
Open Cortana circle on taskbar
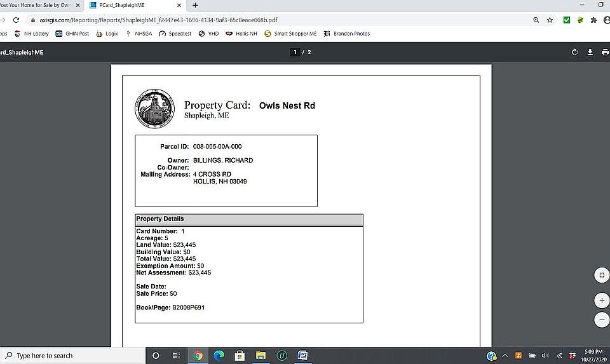pyautogui.click(x=156, y=356)
